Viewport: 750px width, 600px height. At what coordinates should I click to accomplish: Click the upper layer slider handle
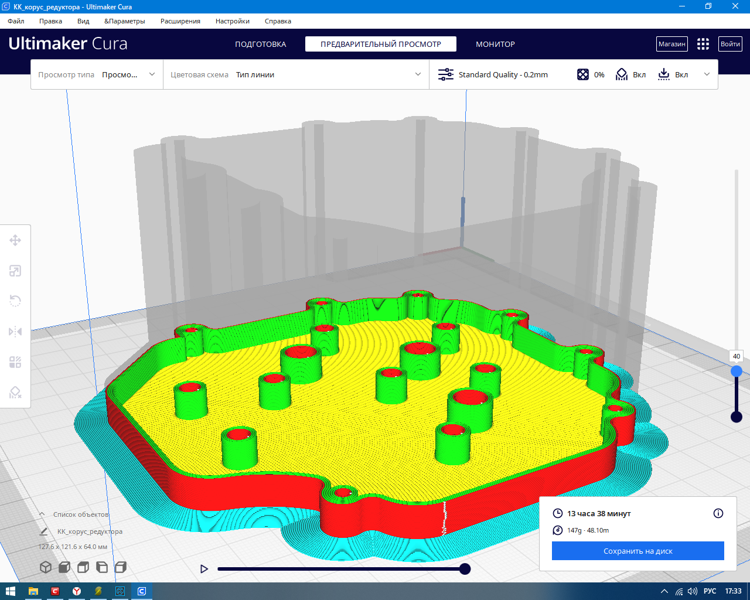tap(737, 371)
